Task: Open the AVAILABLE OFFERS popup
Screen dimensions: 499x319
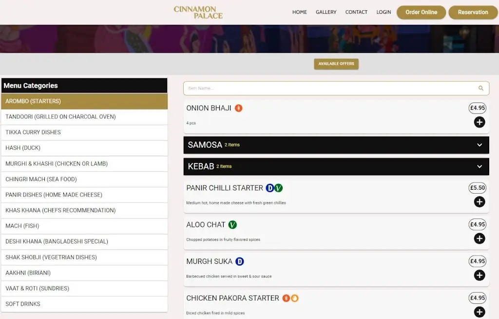Action: click(336, 63)
